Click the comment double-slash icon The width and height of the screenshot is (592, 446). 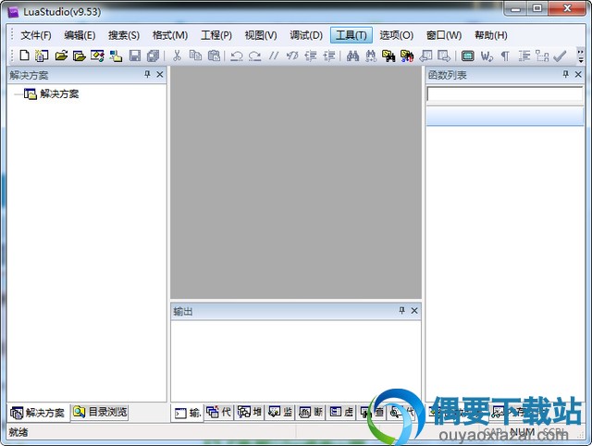(274, 56)
